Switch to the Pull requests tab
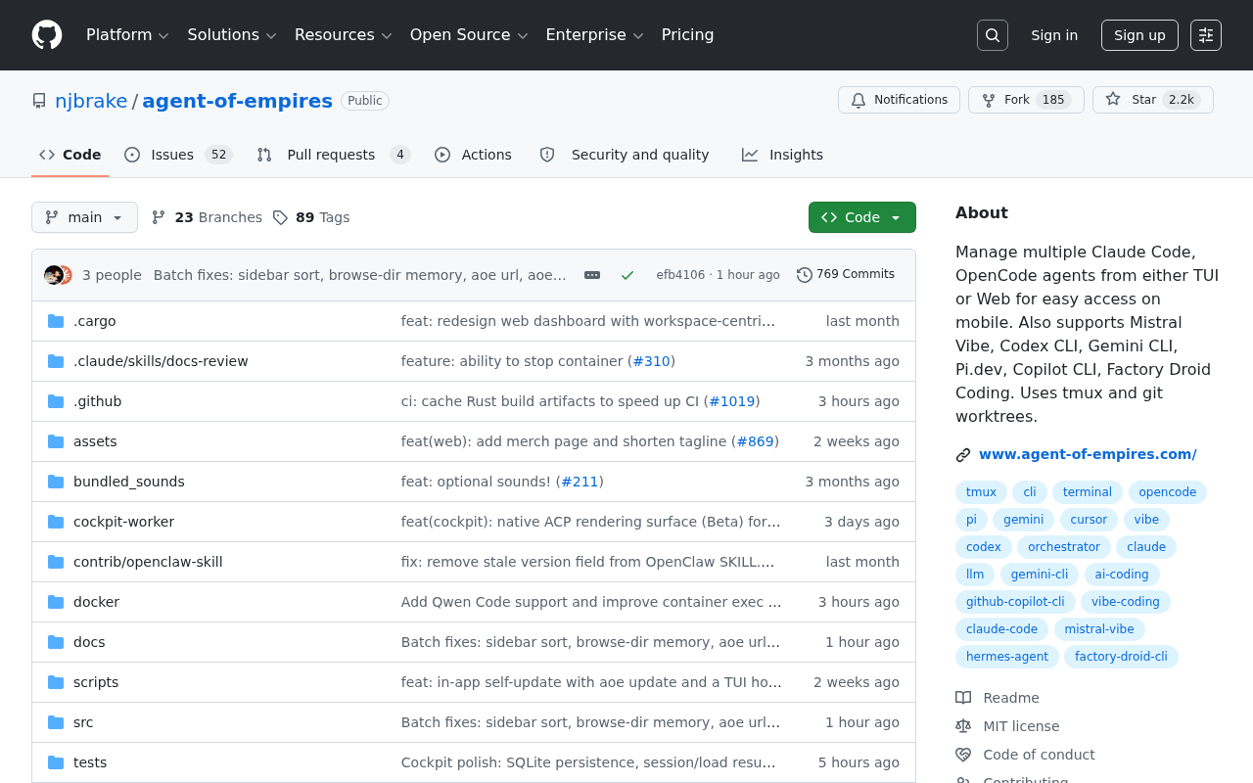The image size is (1253, 783). pyautogui.click(x=334, y=155)
